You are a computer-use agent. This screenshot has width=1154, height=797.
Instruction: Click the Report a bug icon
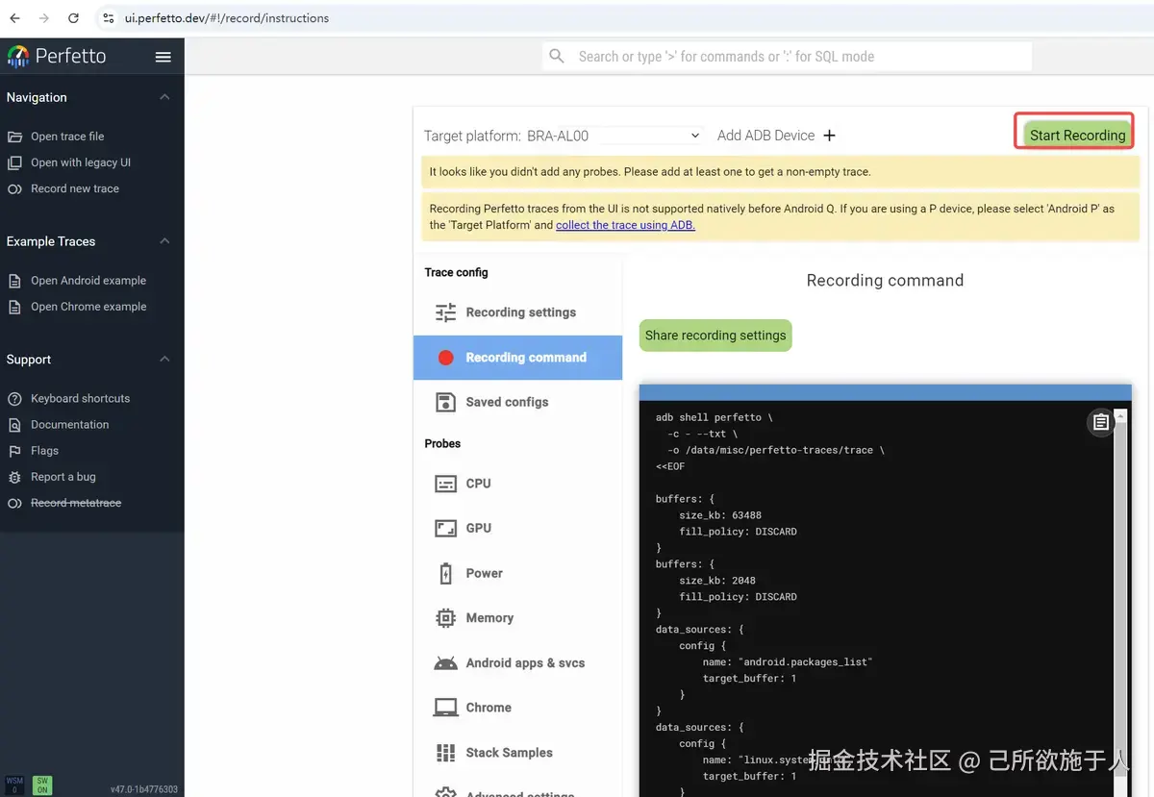coord(14,477)
